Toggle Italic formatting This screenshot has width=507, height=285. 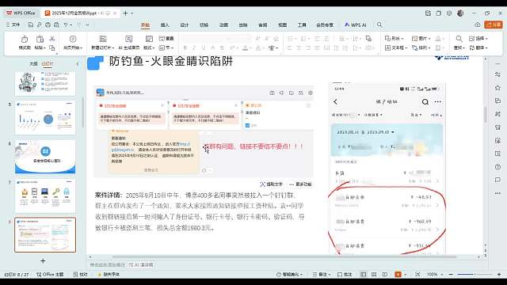click(194, 47)
